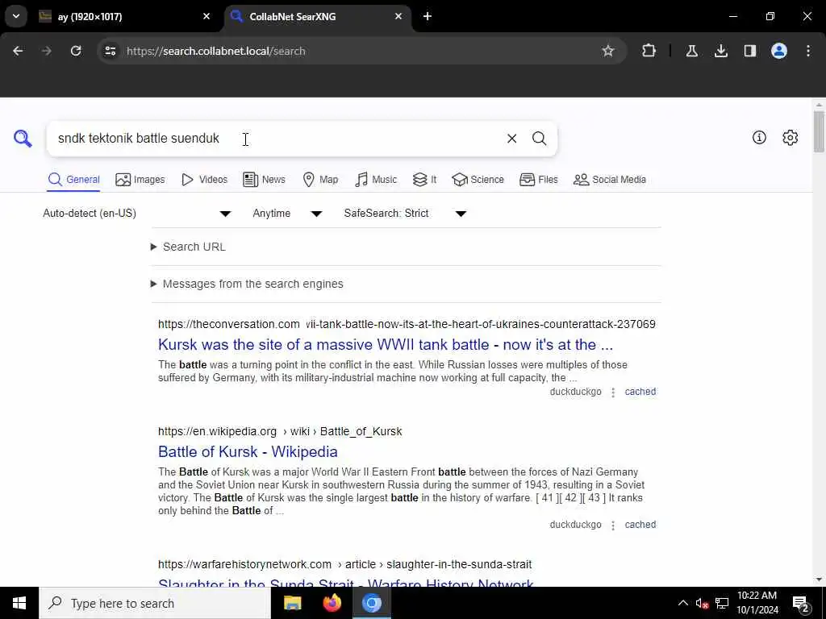Show hidden system tray icons

pos(682,603)
